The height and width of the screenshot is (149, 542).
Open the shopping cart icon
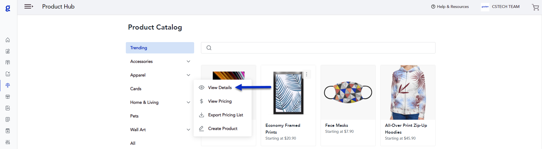pyautogui.click(x=535, y=7)
